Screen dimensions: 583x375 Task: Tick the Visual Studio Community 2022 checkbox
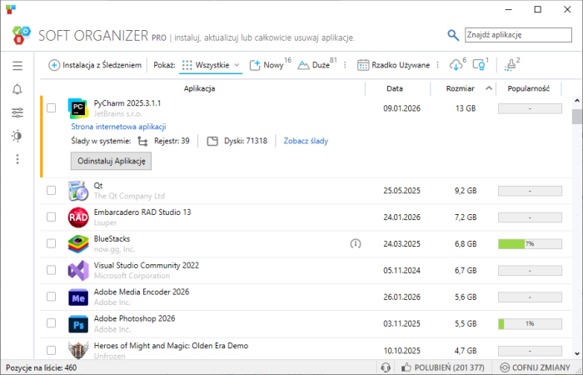51,270
